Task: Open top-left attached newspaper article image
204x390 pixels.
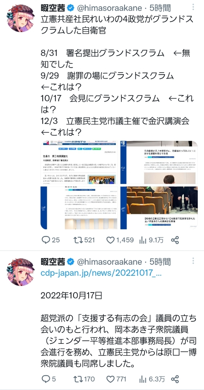Action: (79, 162)
